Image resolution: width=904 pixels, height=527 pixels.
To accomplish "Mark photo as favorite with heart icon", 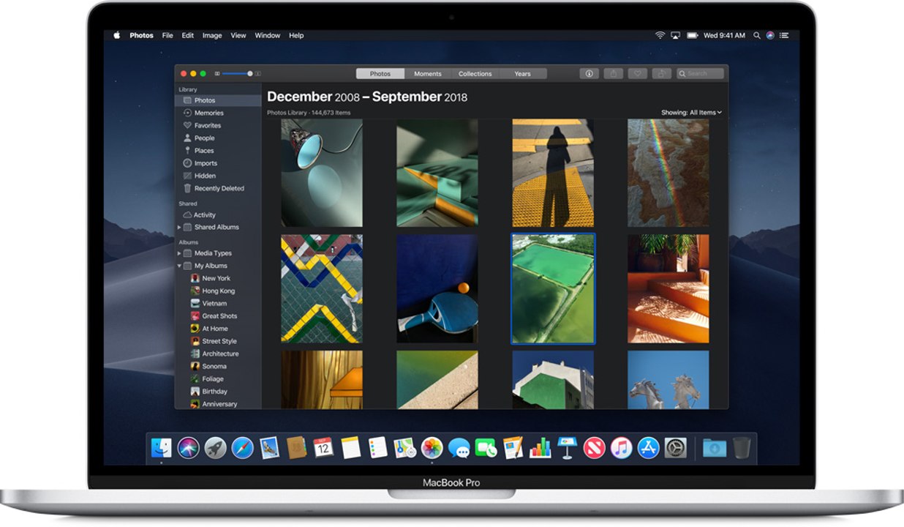I will [x=638, y=73].
